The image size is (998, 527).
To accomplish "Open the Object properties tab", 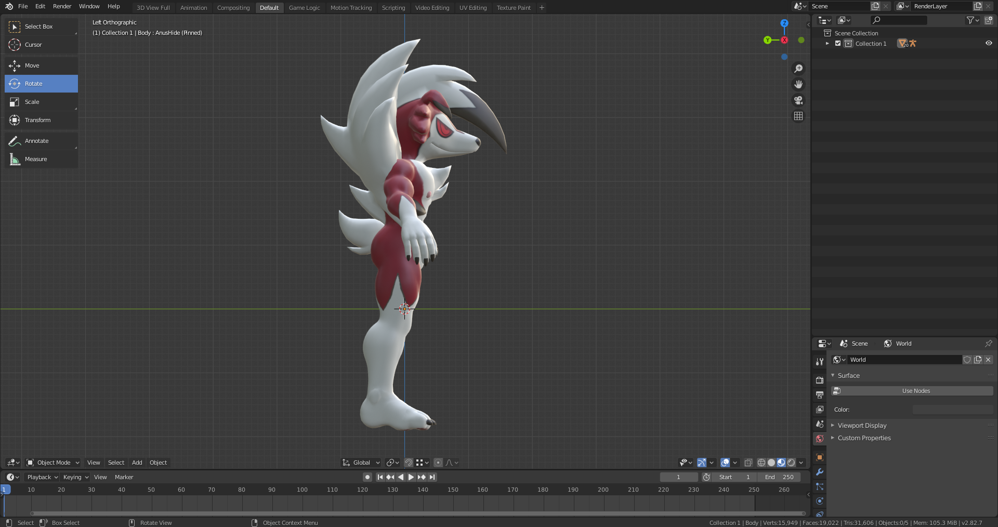I will 820,457.
